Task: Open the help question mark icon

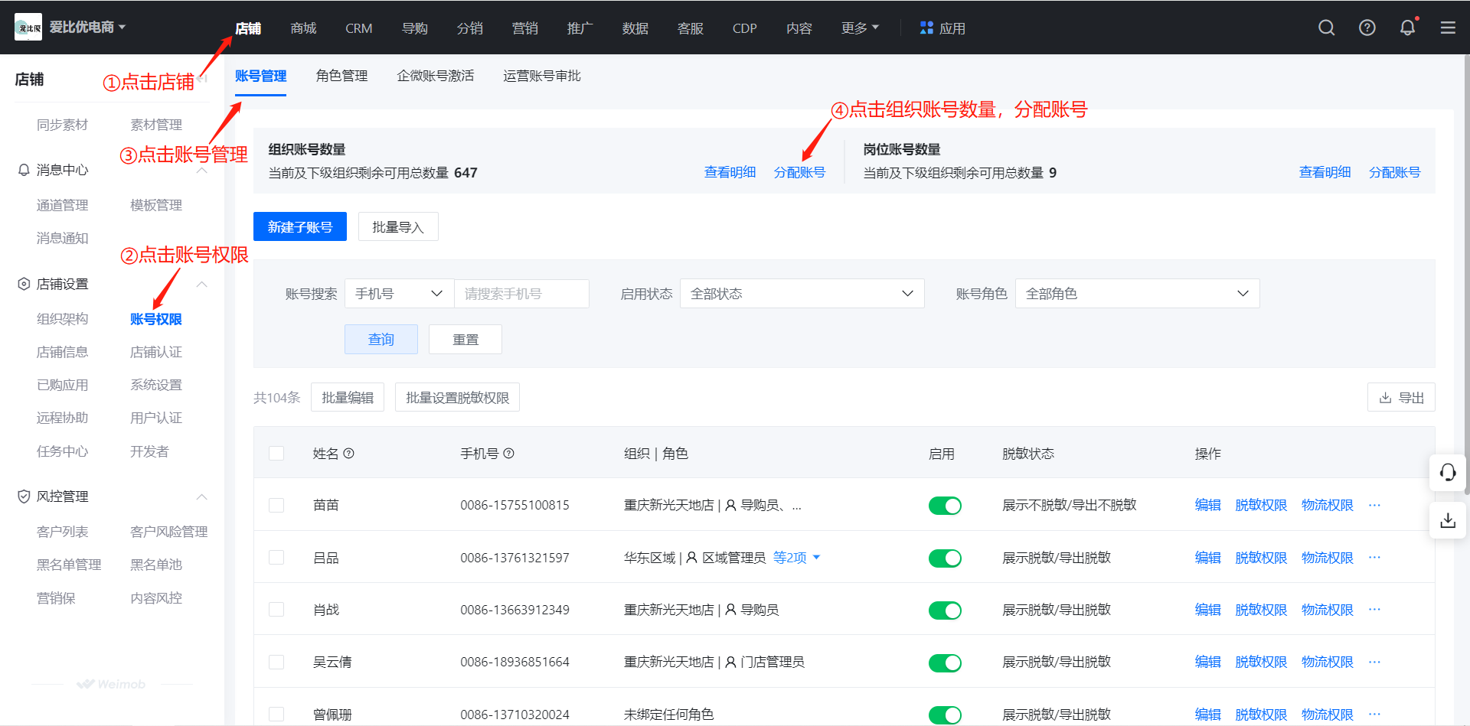Action: (x=1367, y=28)
